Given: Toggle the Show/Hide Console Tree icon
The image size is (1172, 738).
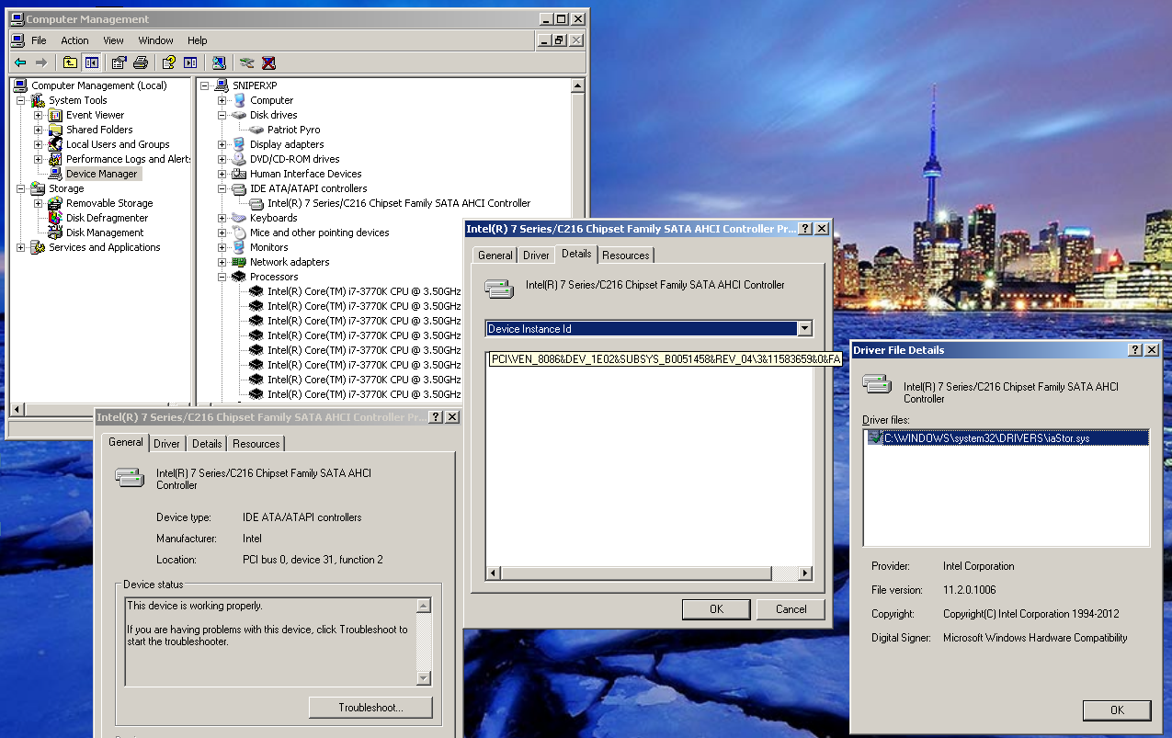Looking at the screenshot, I should point(91,62).
